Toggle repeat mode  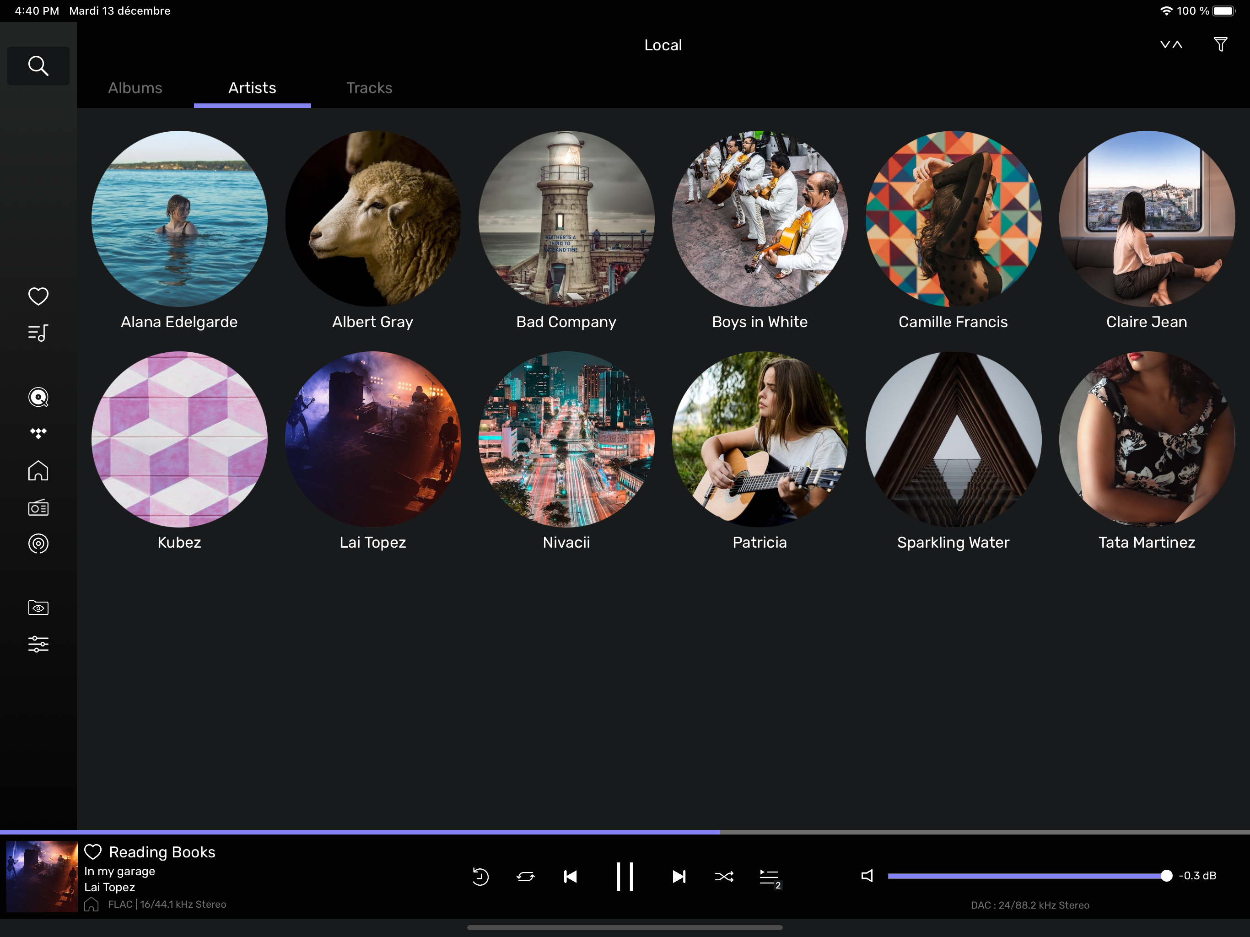coord(526,877)
